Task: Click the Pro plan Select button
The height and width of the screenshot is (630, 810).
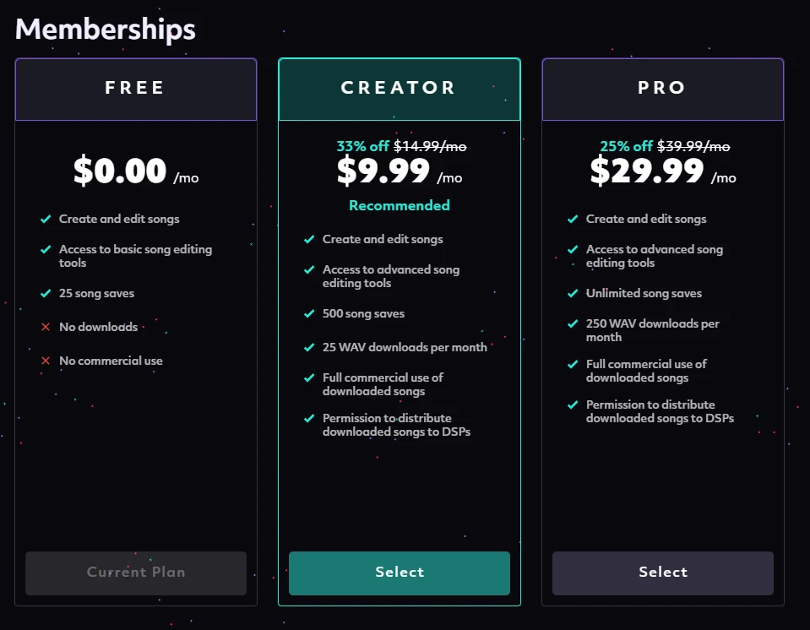Action: pyautogui.click(x=663, y=573)
